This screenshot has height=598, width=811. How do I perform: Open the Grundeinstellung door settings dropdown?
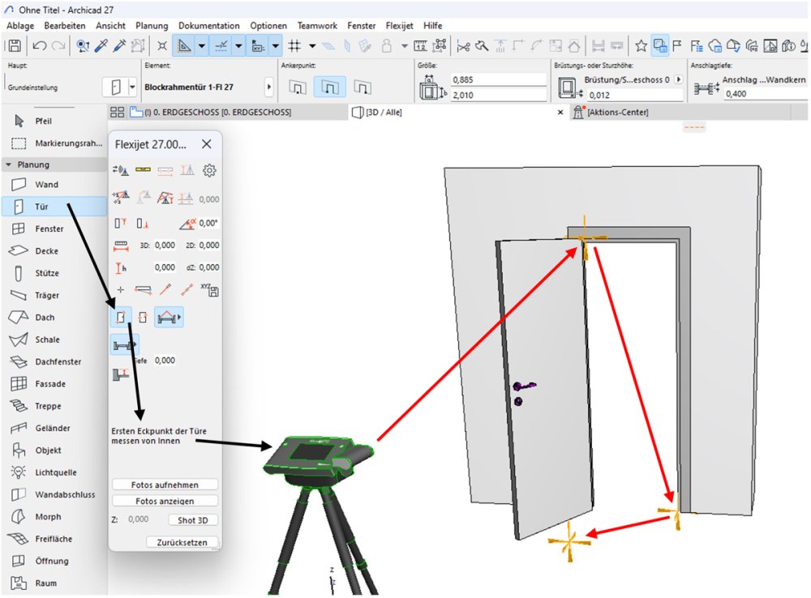(132, 87)
